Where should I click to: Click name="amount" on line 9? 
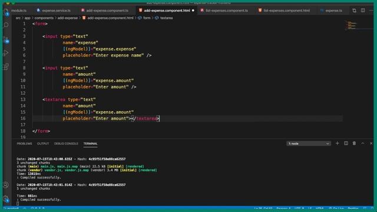79,74
